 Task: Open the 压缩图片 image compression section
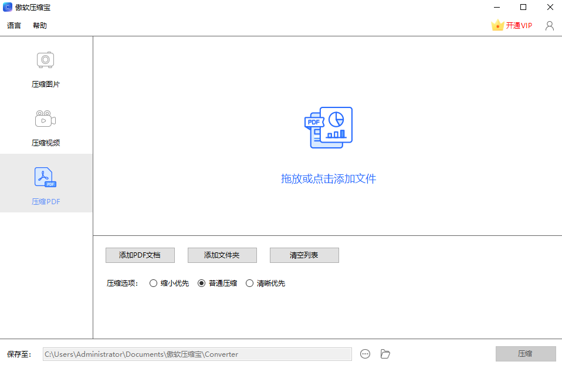point(46,69)
